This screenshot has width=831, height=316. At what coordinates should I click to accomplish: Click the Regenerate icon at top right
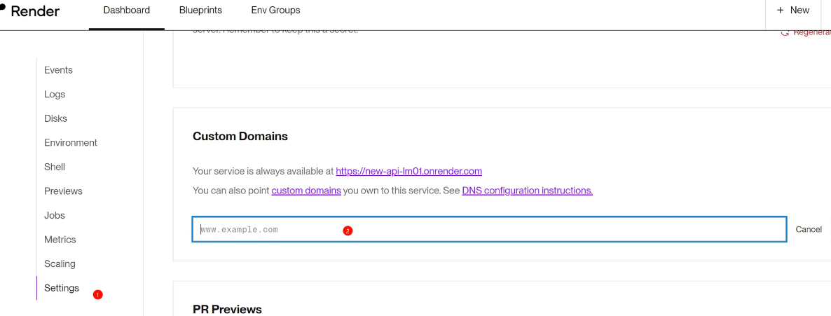click(785, 32)
